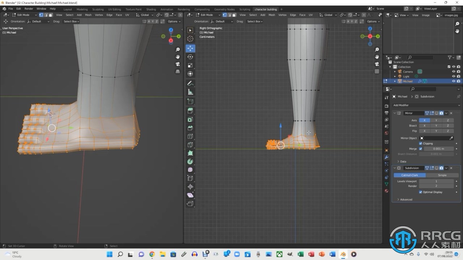Select the Select Box tool in toolbar
463x260 pixels.
pyautogui.click(x=190, y=30)
